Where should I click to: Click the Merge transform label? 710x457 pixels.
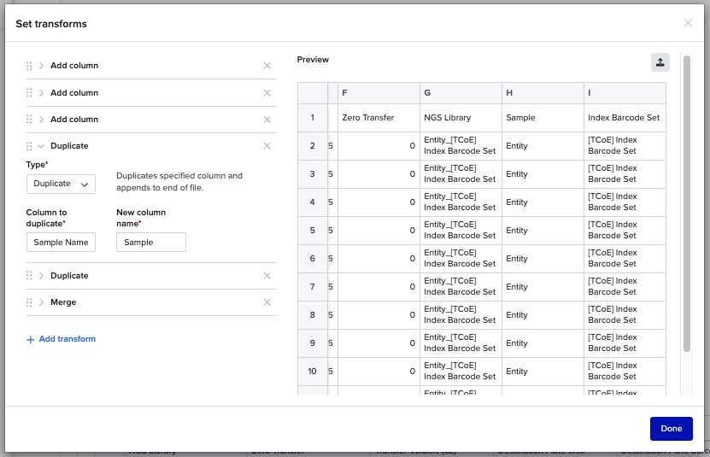63,302
